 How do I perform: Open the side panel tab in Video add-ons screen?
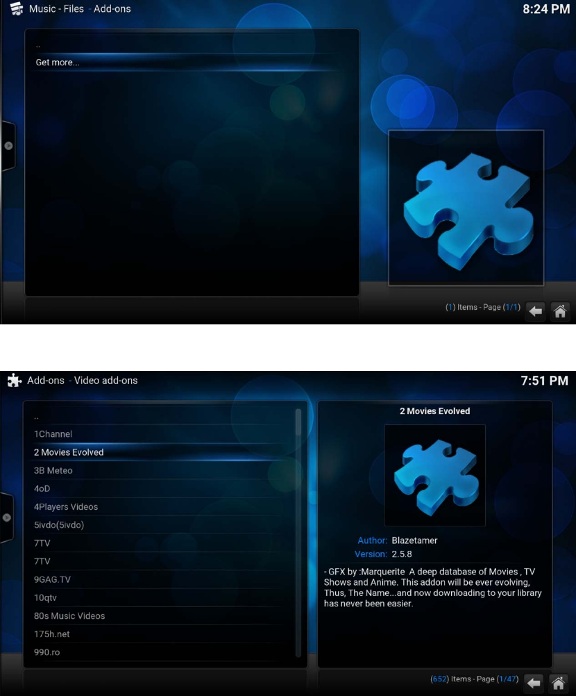coord(7,517)
